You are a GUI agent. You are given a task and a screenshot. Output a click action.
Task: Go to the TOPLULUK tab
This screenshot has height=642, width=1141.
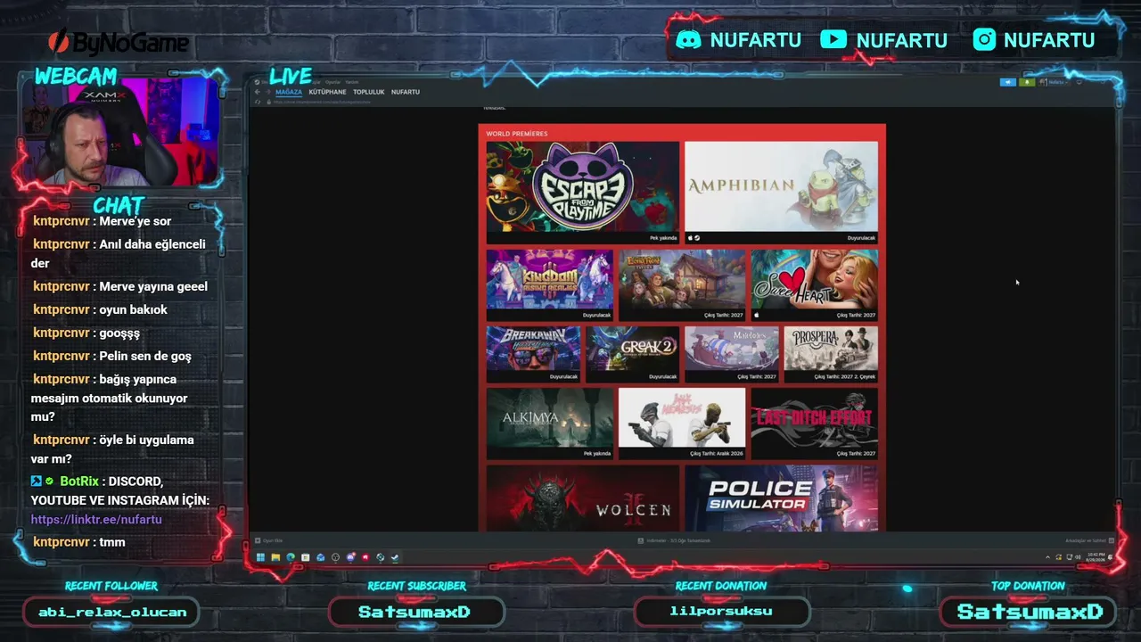tap(368, 92)
